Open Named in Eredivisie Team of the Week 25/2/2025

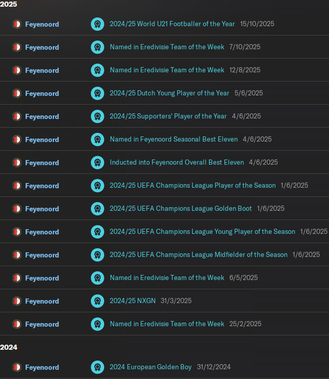pyautogui.click(x=167, y=324)
